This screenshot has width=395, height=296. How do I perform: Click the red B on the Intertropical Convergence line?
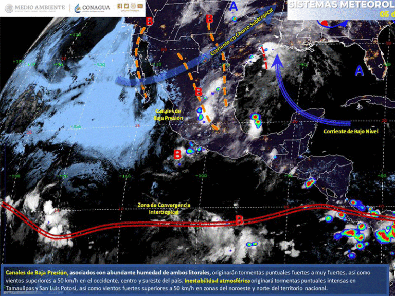(239, 220)
